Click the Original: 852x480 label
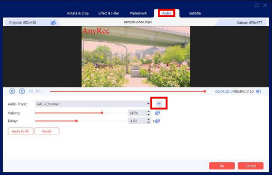 coord(23,23)
